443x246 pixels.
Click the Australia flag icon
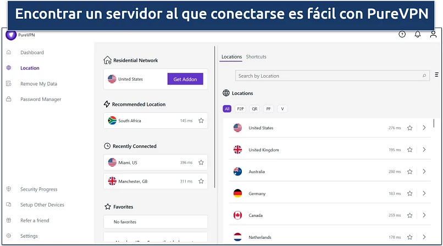(237, 171)
